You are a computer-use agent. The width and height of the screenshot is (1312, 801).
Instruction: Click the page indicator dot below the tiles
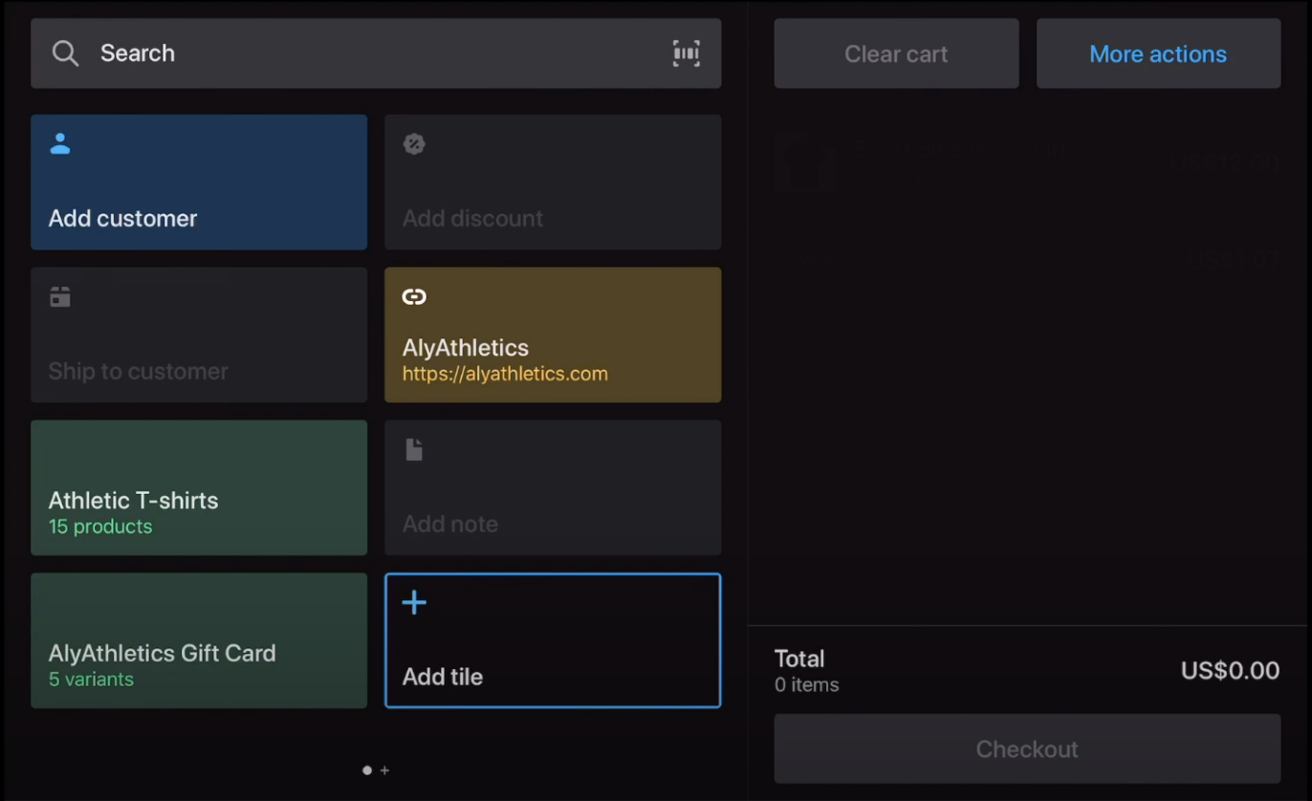pyautogui.click(x=367, y=770)
